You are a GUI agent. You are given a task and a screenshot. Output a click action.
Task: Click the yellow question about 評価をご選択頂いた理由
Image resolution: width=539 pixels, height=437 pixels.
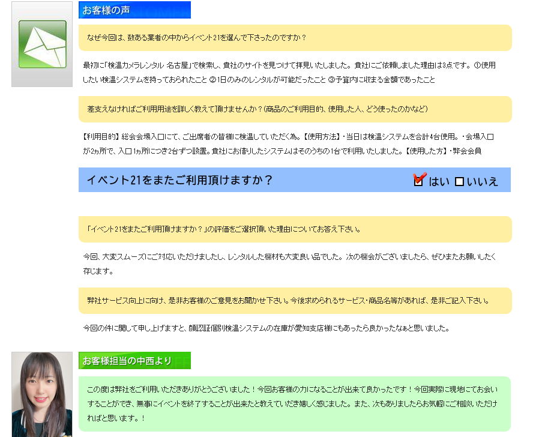[x=232, y=229]
